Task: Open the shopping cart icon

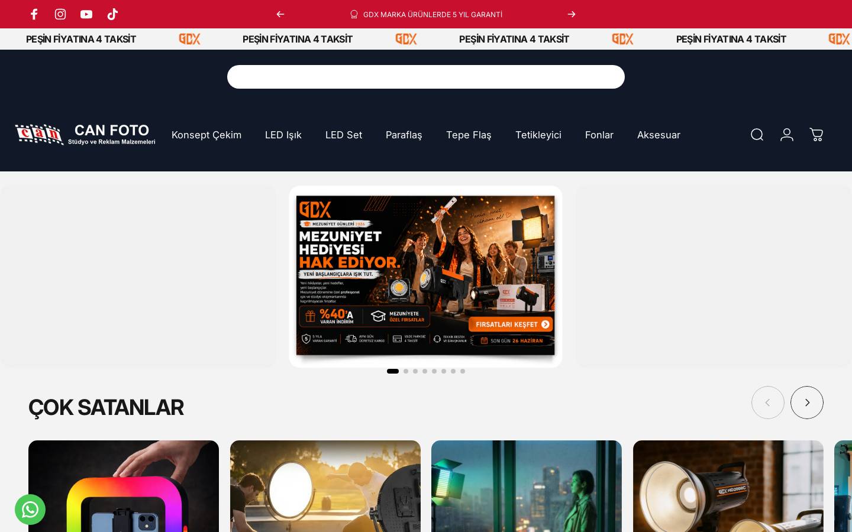Action: click(x=816, y=135)
